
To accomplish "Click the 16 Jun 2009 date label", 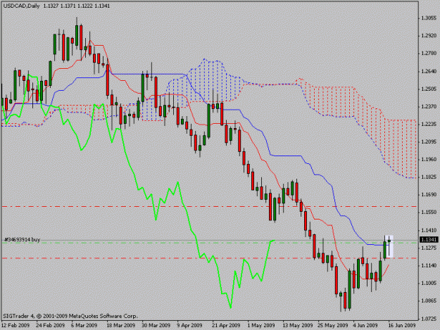I will (x=402, y=325).
